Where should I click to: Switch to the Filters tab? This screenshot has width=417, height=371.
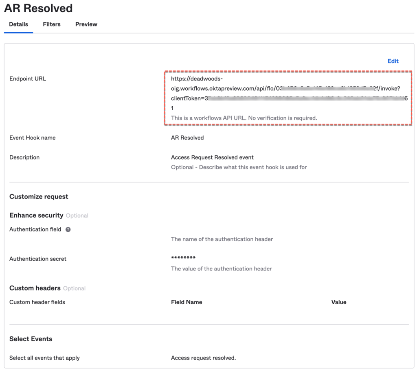click(52, 24)
